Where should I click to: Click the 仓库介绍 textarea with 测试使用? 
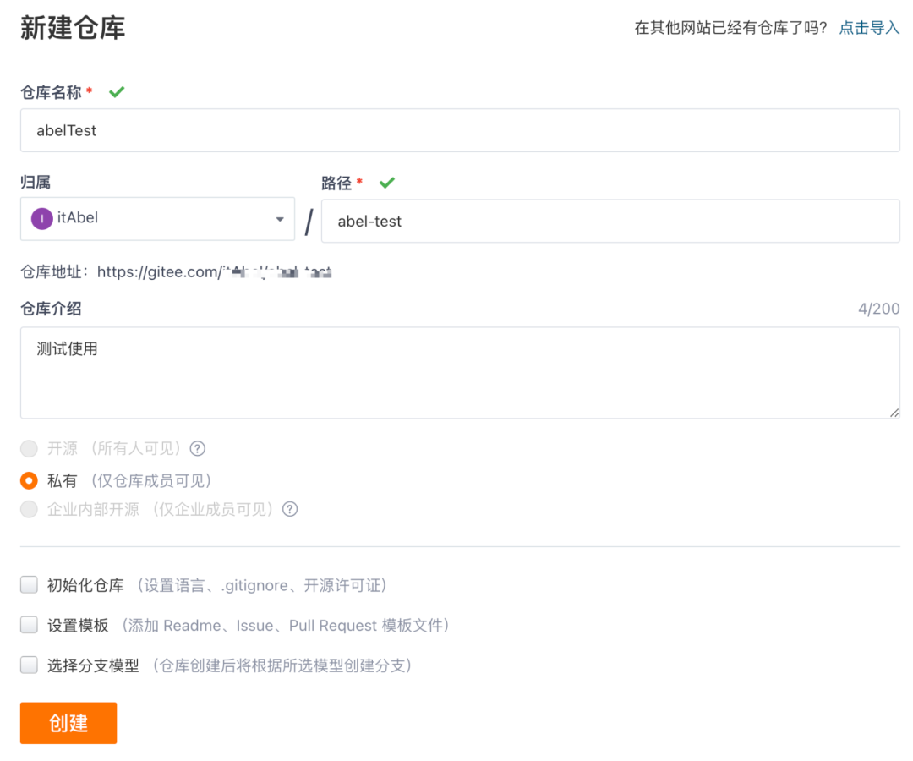[x=460, y=373]
